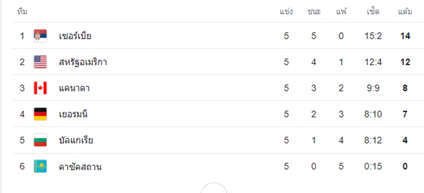Open team สหรัฐอเมริกา
This screenshot has height=193, width=424.
coord(83,62)
